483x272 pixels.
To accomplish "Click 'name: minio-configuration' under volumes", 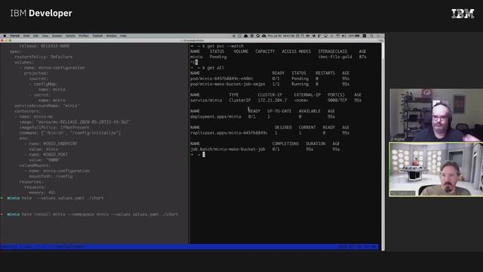I will [54, 68].
